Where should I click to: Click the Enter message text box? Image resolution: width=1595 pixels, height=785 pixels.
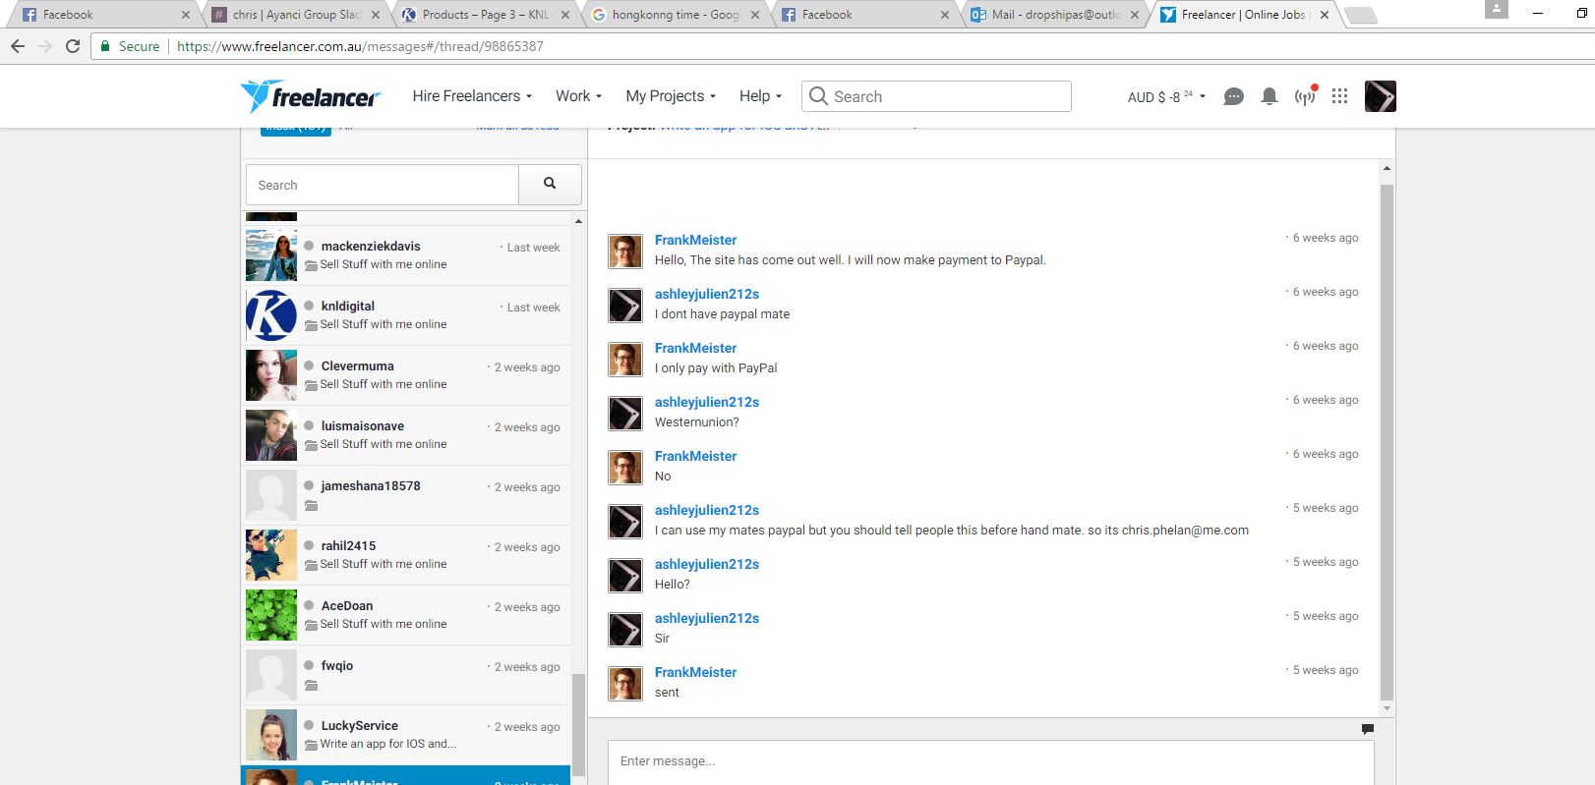coord(990,761)
